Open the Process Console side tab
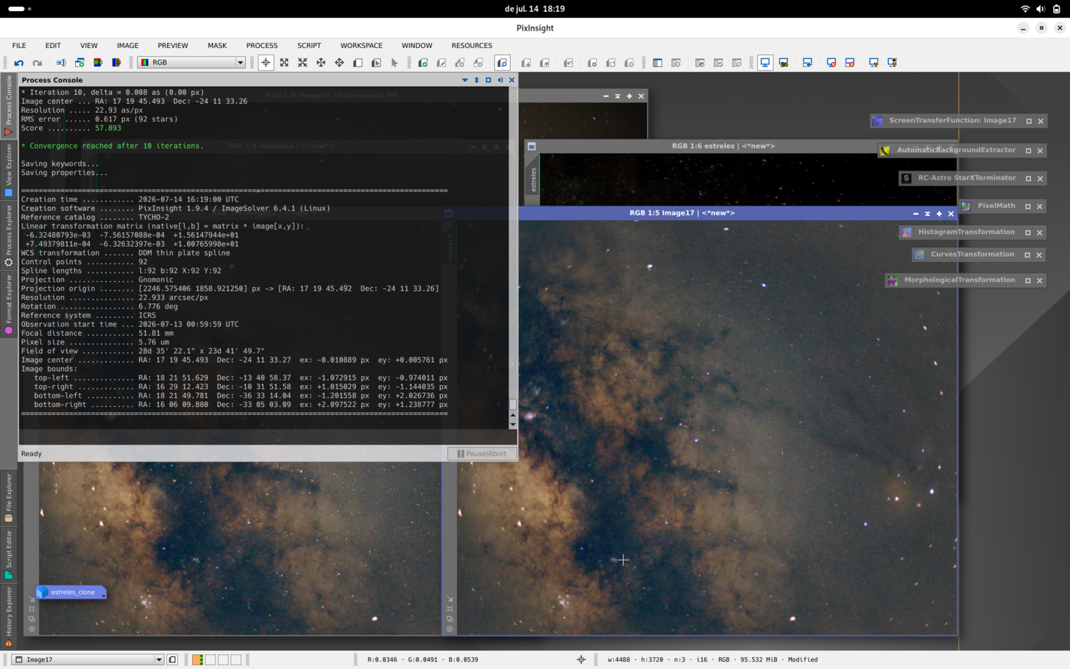The width and height of the screenshot is (1070, 669). click(x=8, y=105)
